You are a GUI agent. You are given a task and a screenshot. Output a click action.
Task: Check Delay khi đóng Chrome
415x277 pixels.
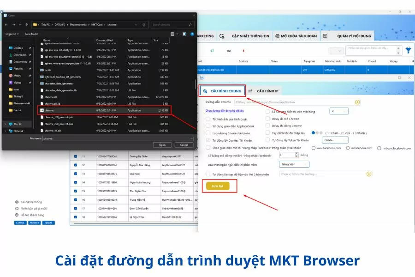[x=267, y=126]
